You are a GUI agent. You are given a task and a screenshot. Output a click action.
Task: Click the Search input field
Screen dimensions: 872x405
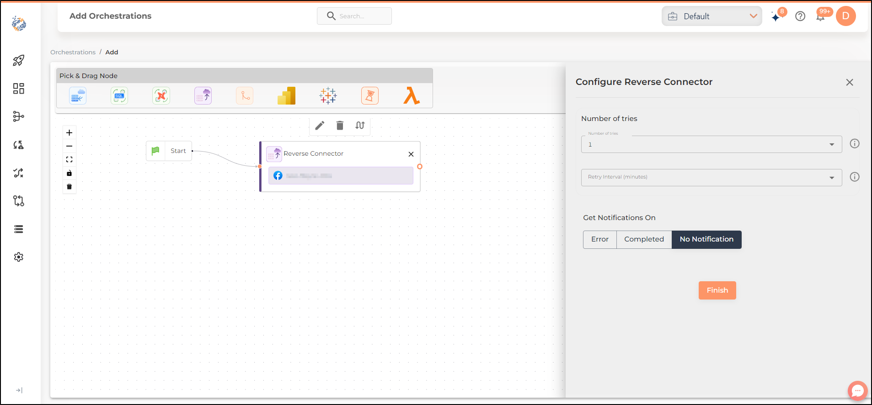point(354,16)
